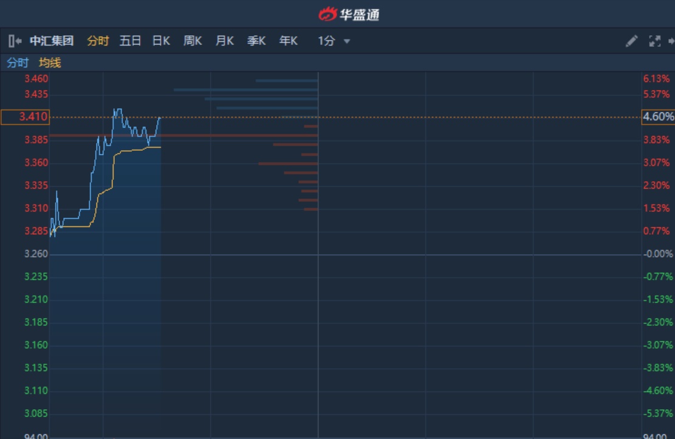Click the 3.110 price axis label

[36, 391]
